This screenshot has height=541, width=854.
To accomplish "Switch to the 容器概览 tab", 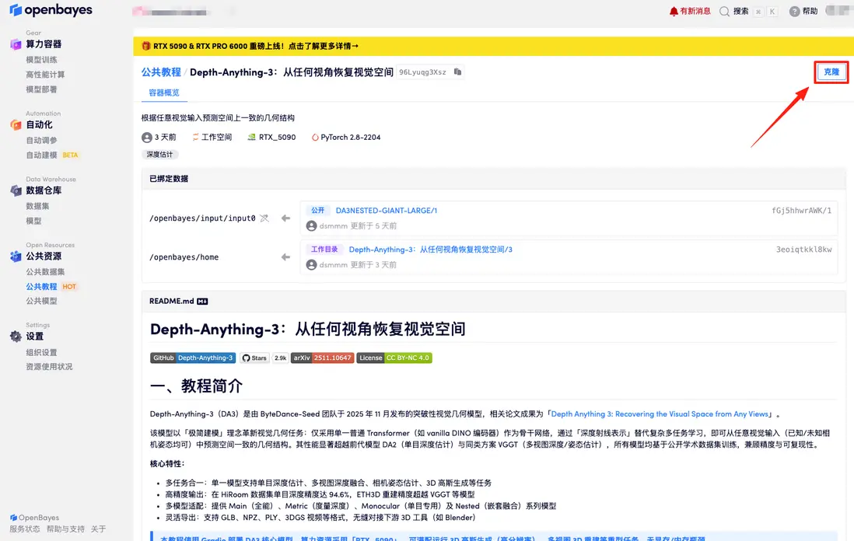I will [x=164, y=93].
